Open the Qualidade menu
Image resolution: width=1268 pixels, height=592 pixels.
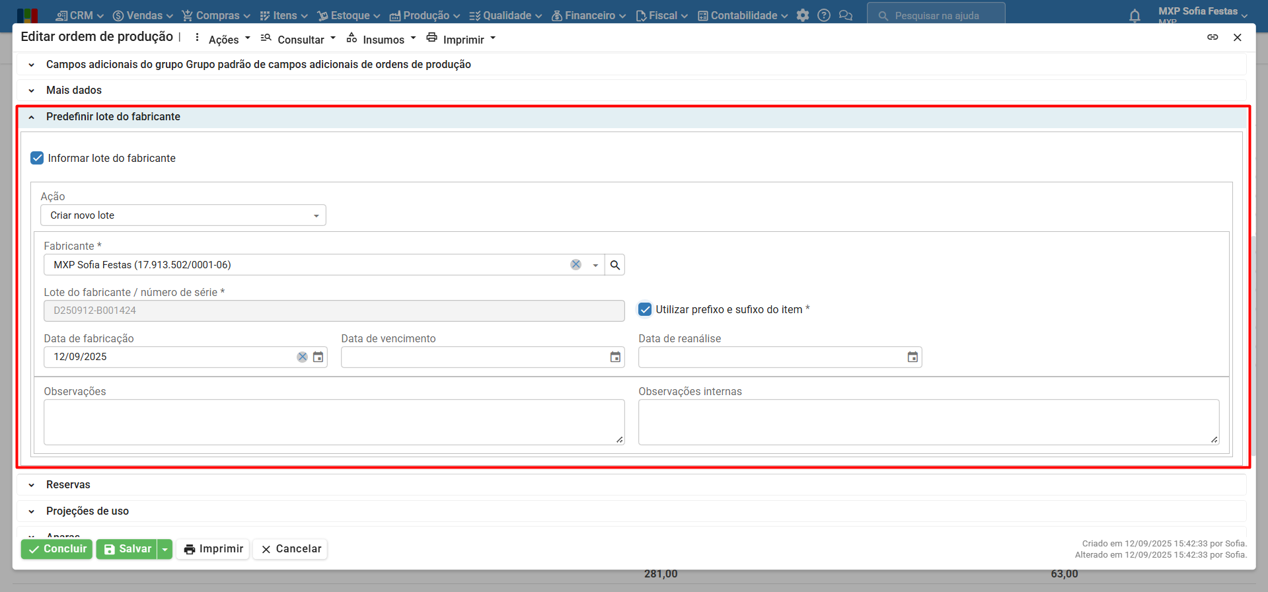pos(505,15)
